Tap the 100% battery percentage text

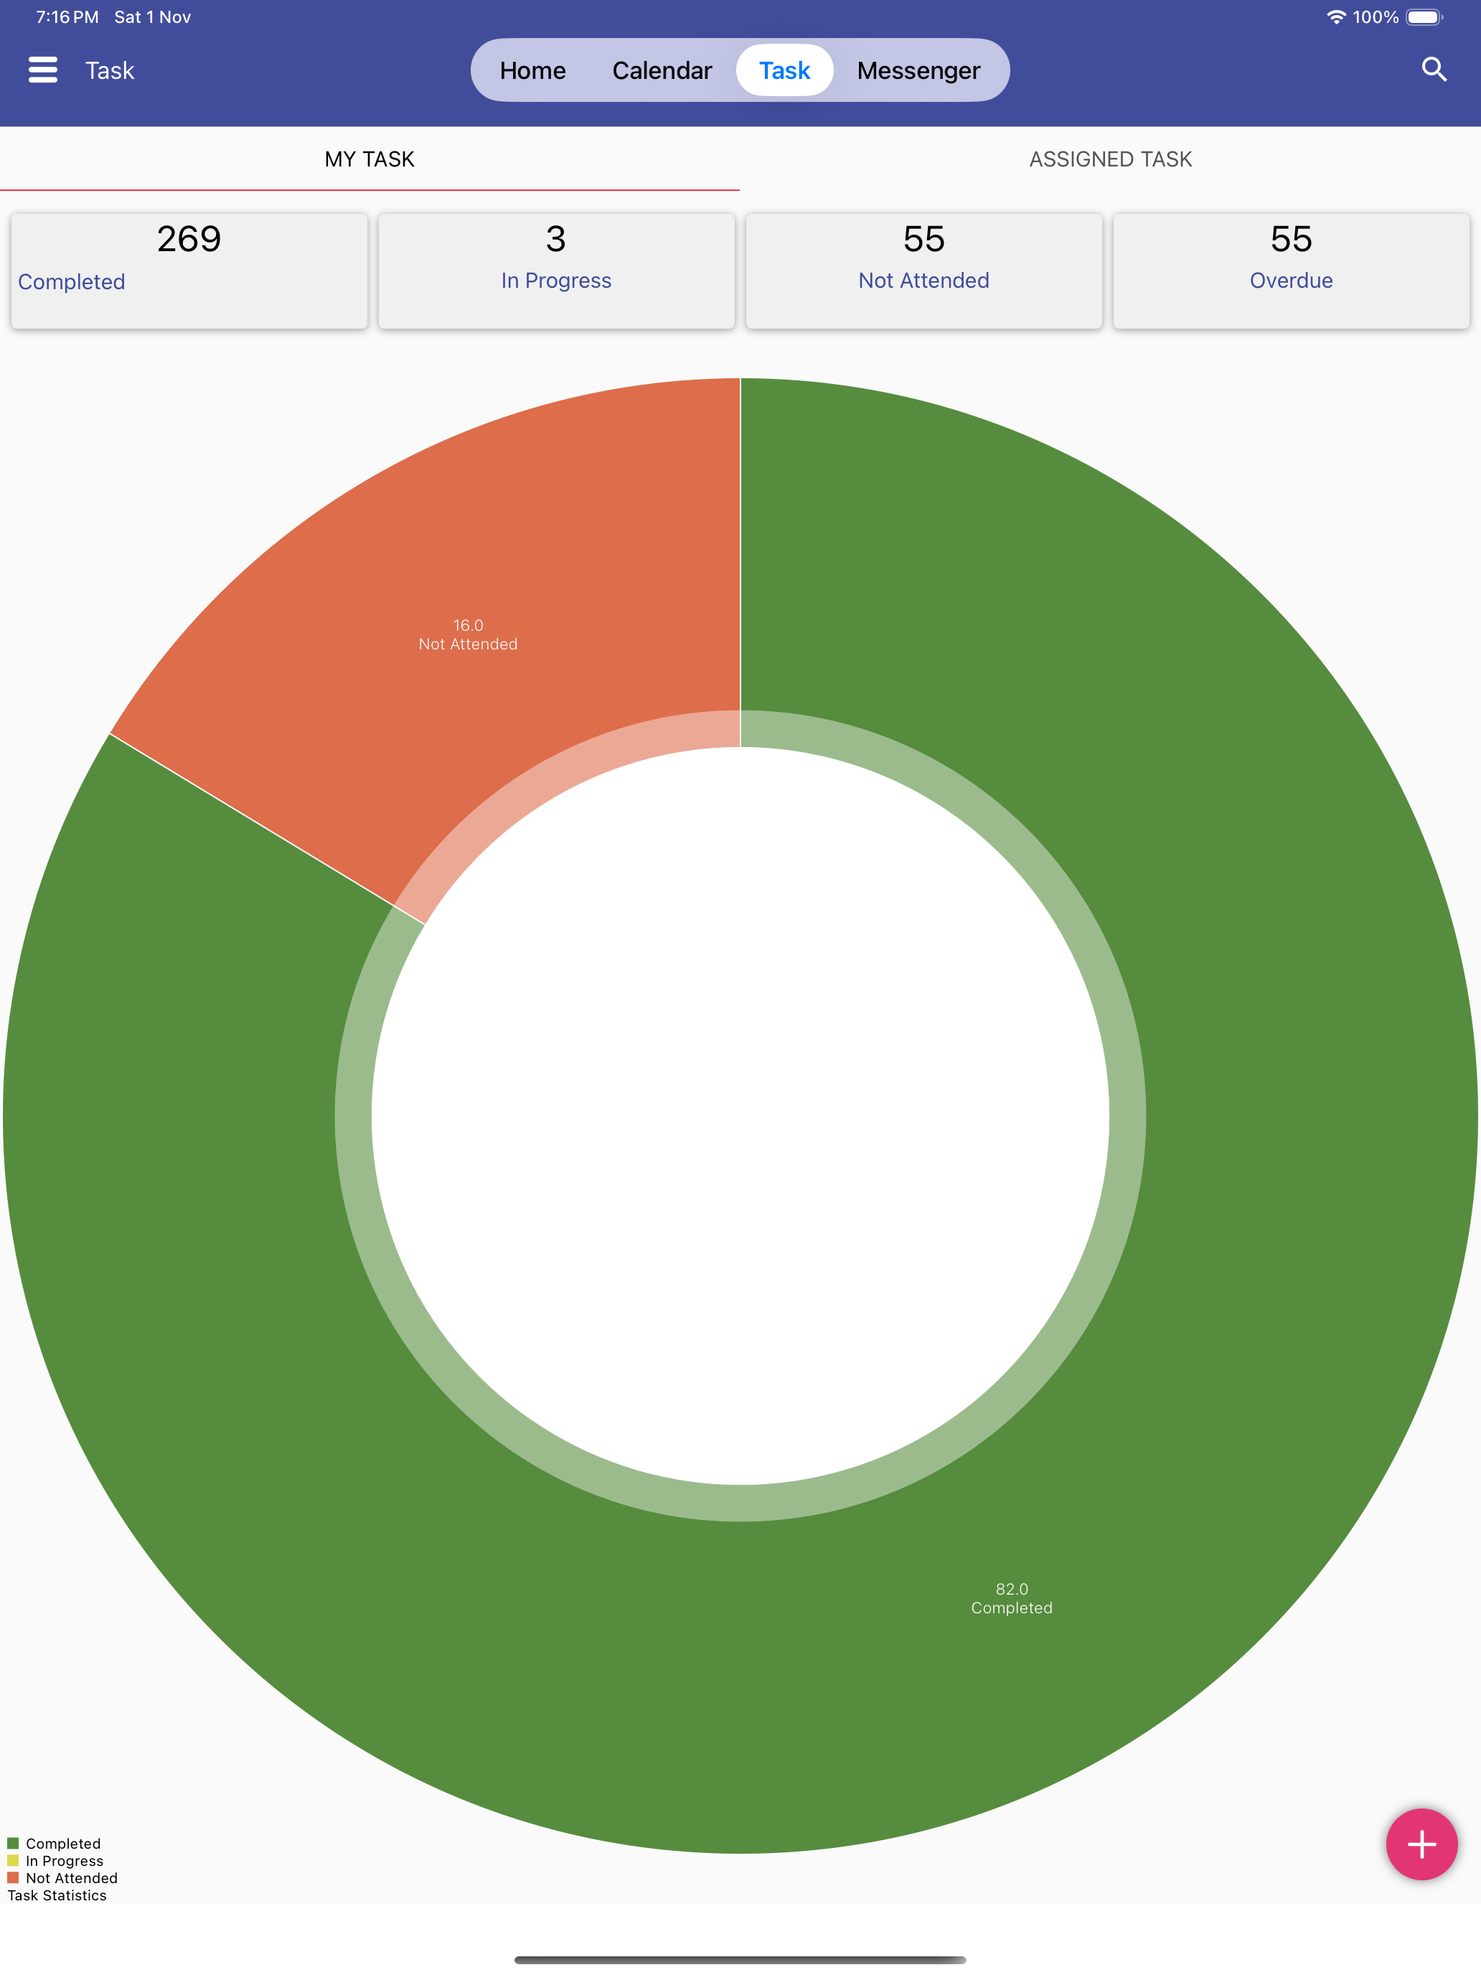(1376, 17)
